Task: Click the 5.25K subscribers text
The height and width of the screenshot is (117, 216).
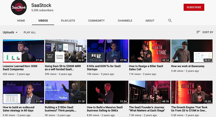Action: tap(42, 10)
